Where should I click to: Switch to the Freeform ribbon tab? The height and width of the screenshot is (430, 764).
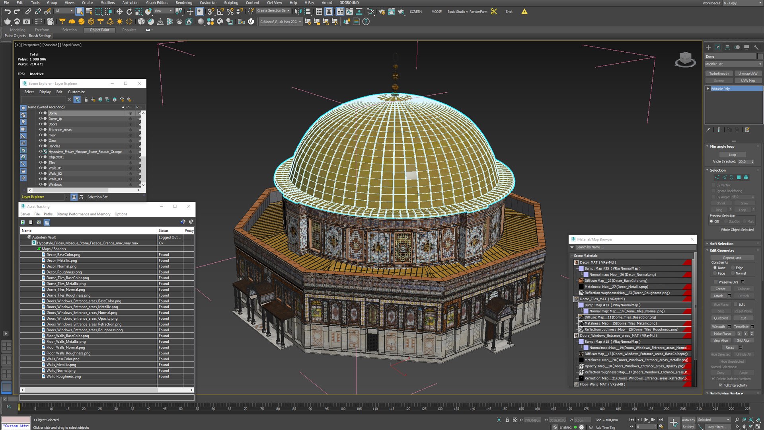click(x=42, y=30)
